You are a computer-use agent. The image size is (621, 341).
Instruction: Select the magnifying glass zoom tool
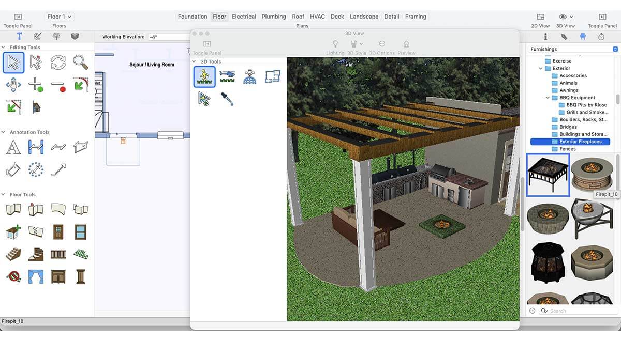80,63
